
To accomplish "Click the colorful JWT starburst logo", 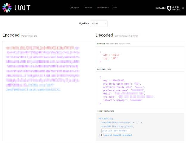I will pos(7,8).
